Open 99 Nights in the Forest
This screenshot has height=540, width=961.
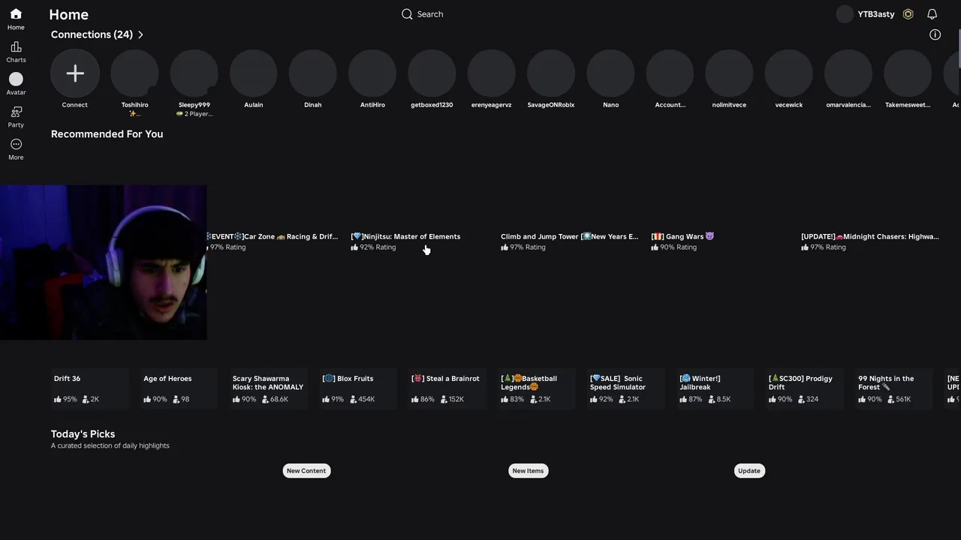[894, 388]
